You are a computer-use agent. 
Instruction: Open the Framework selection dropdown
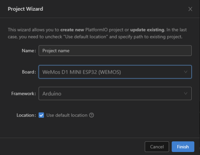tap(115, 94)
